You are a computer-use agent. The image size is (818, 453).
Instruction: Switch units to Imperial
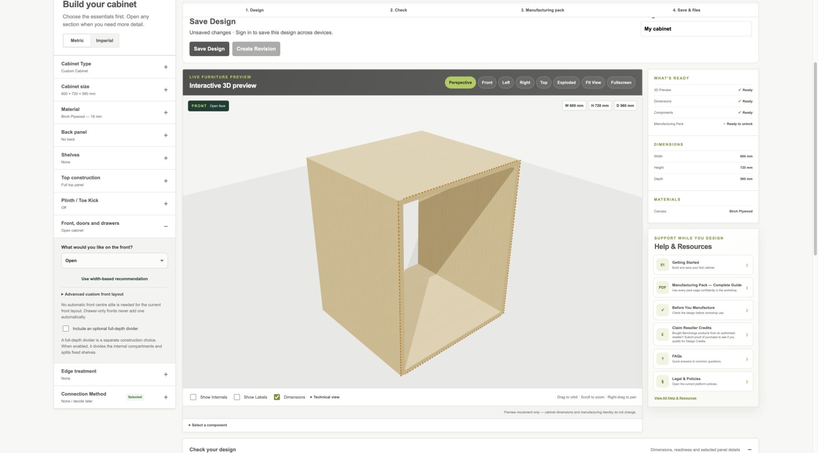[104, 41]
